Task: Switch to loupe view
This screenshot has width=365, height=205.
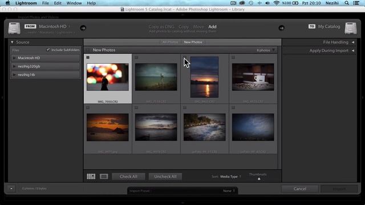Action: 104,177
